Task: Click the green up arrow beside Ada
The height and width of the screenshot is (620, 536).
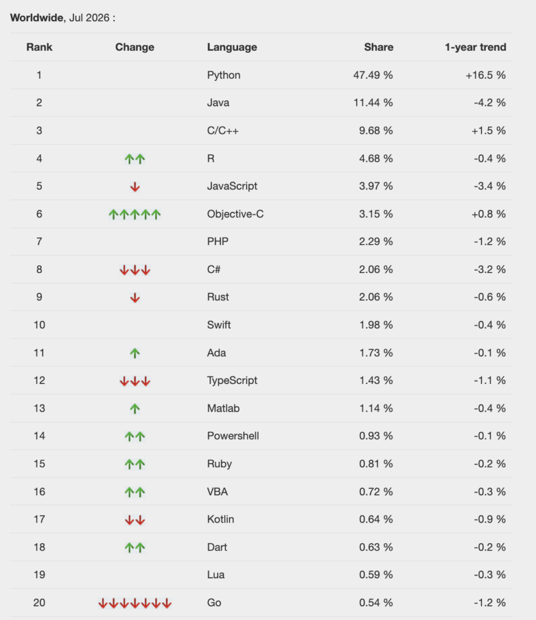Action: tap(135, 353)
